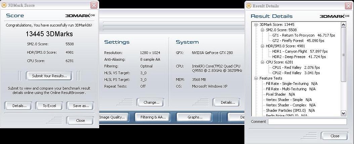Collapse CPU Score tree node

(262, 62)
